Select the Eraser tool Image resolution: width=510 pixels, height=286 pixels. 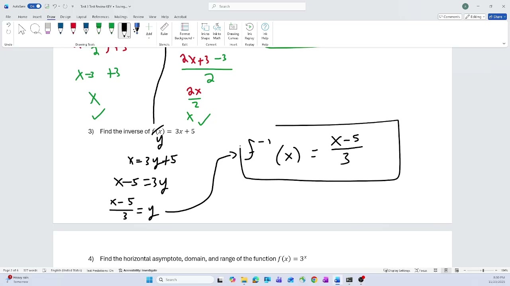[48, 29]
